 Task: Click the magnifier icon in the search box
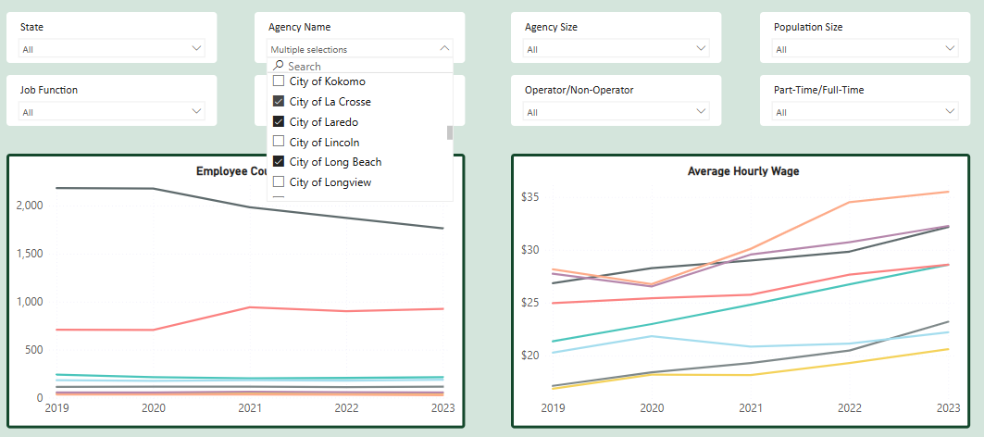278,67
